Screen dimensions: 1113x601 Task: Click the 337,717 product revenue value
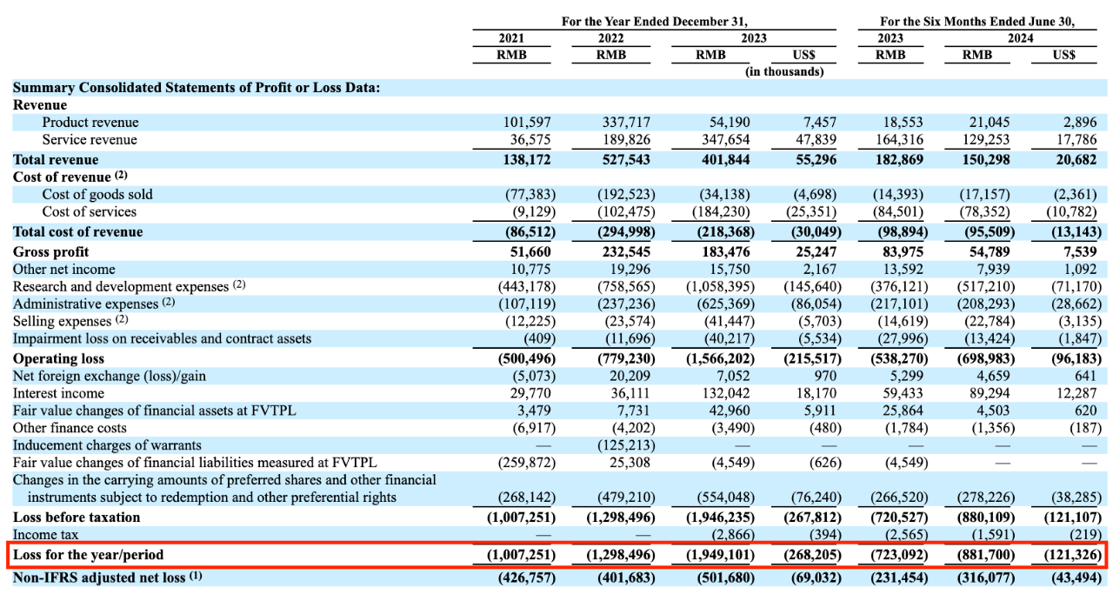pyautogui.click(x=629, y=123)
